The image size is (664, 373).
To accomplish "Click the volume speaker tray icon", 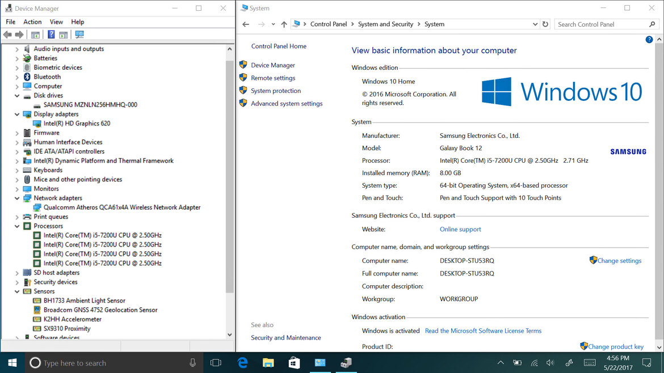I will 550,363.
